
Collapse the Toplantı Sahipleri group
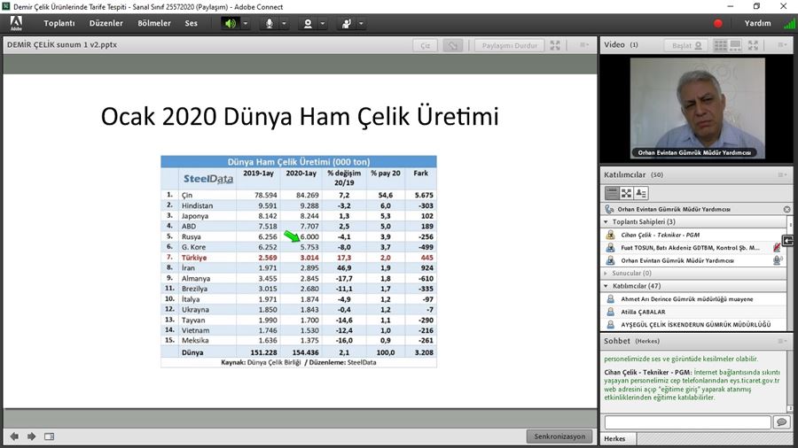click(606, 221)
